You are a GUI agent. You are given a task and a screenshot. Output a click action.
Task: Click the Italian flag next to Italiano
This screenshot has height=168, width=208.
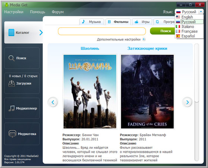click(178, 26)
